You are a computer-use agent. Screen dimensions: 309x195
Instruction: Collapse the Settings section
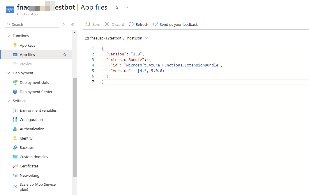point(8,101)
